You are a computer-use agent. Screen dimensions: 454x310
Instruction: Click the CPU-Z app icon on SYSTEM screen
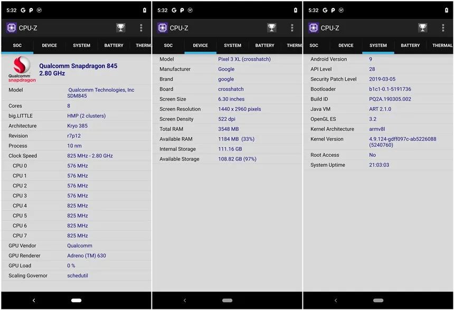(313, 28)
